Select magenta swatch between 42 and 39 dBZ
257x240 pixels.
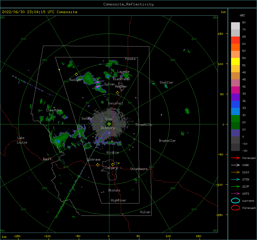tap(235, 90)
